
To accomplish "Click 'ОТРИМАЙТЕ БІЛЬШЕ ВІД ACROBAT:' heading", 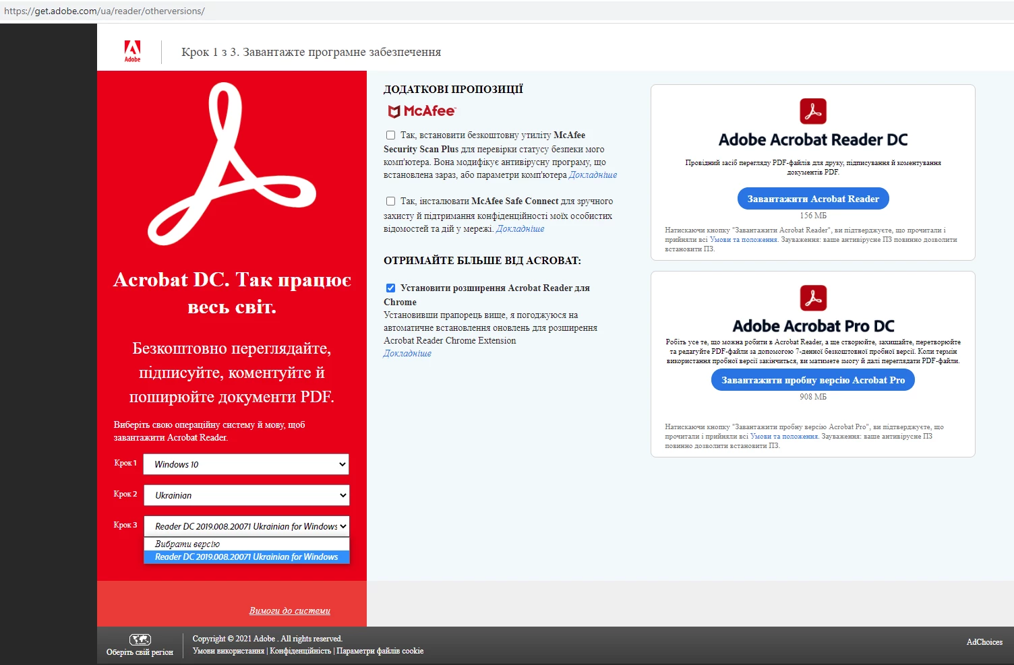I will pyautogui.click(x=482, y=260).
